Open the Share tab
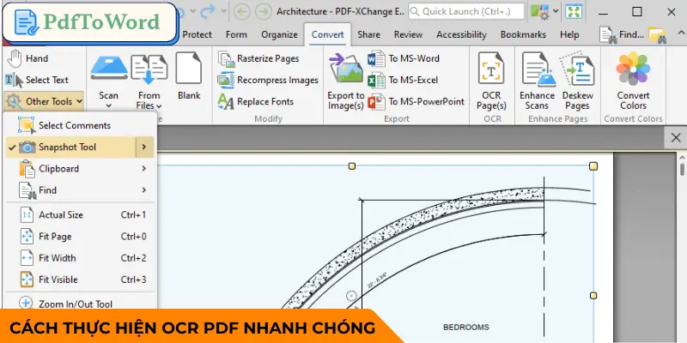The image size is (687, 343). point(369,34)
